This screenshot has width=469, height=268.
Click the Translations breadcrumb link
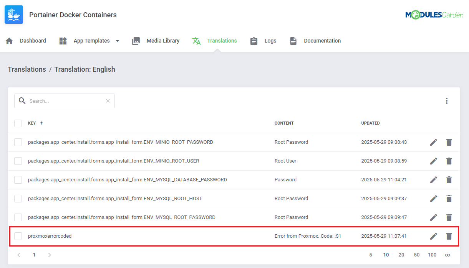pos(27,69)
